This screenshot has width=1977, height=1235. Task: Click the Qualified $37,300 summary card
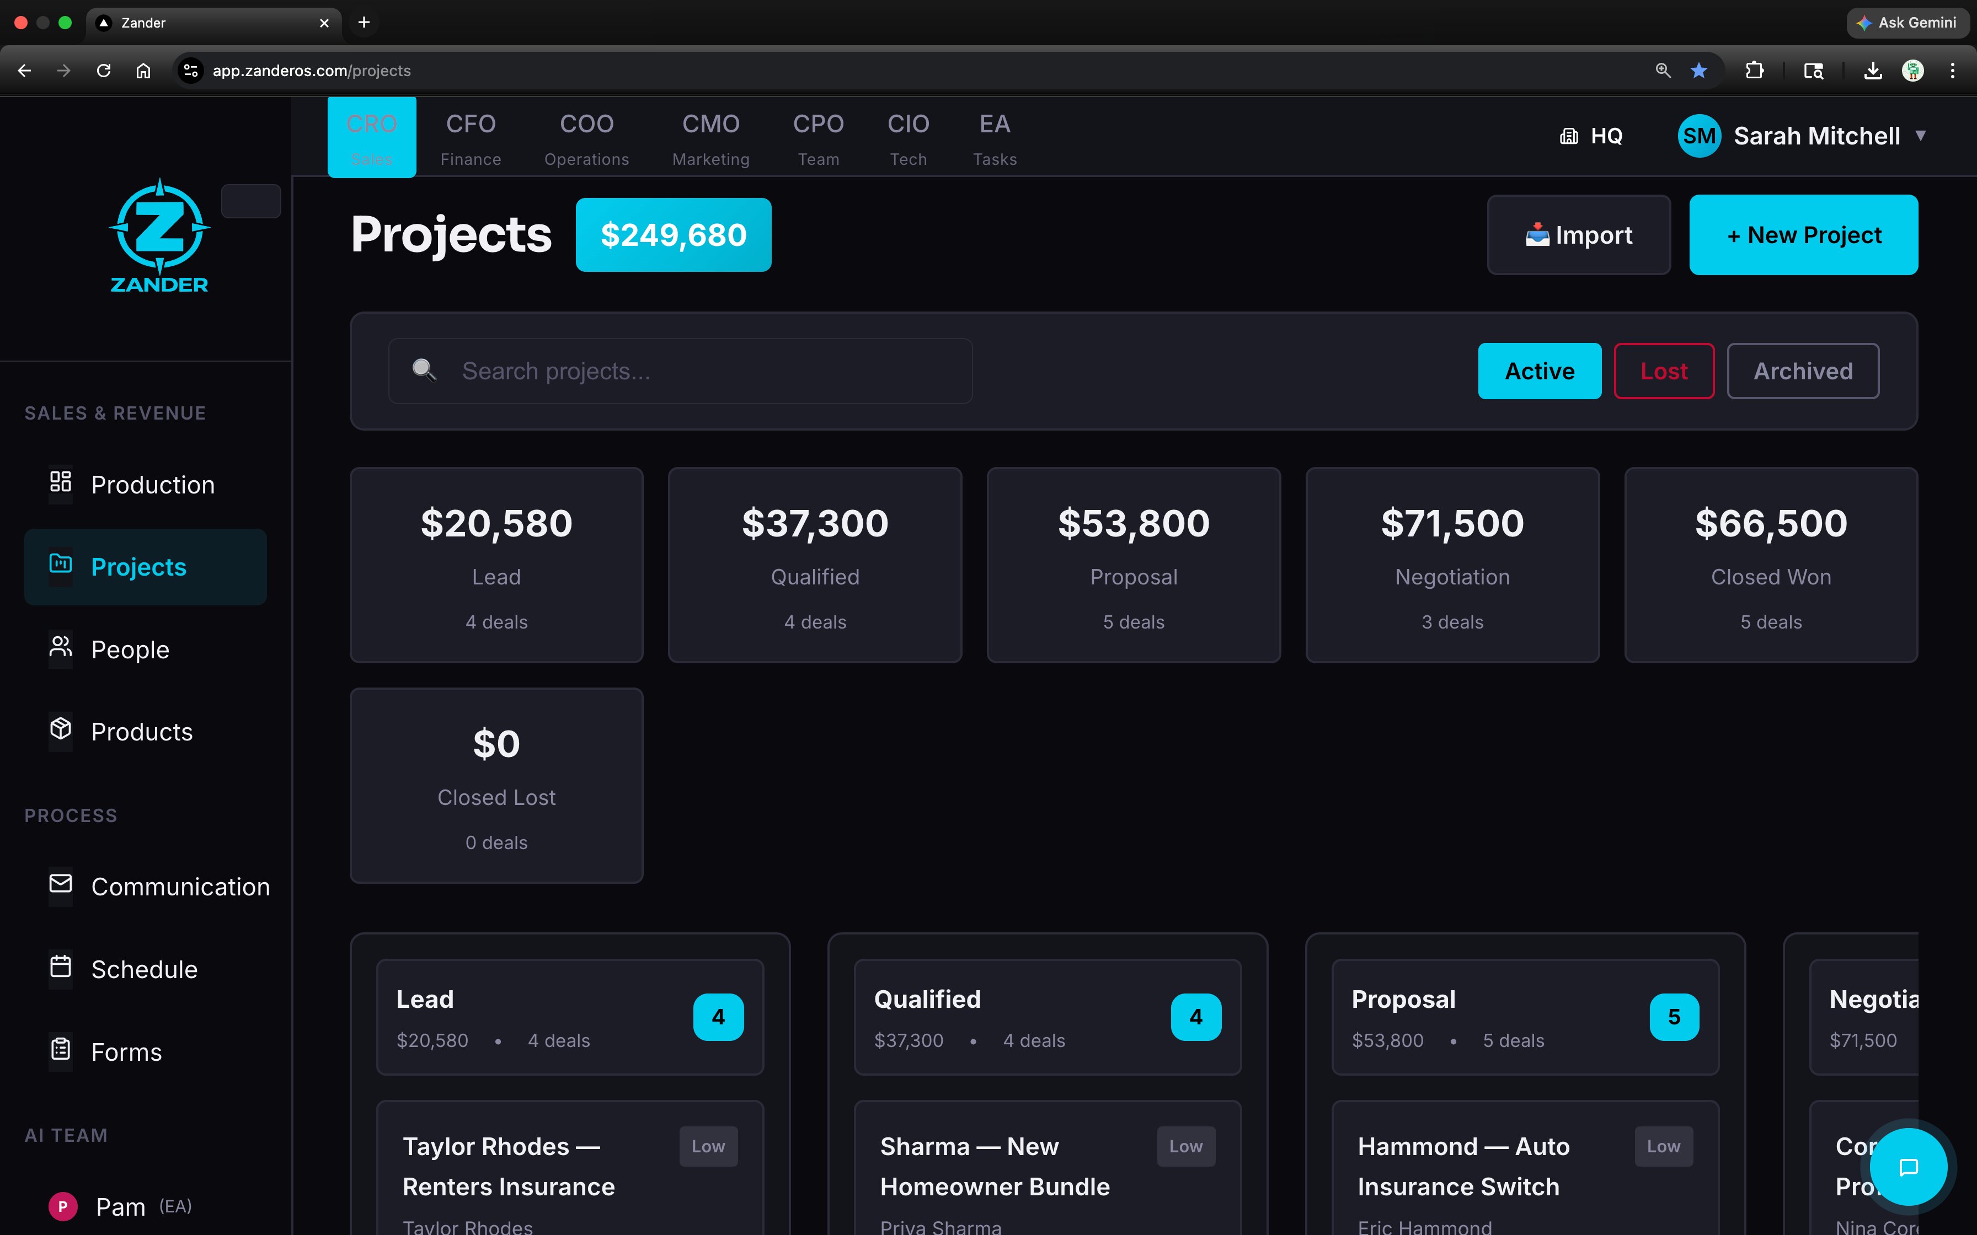(x=815, y=565)
